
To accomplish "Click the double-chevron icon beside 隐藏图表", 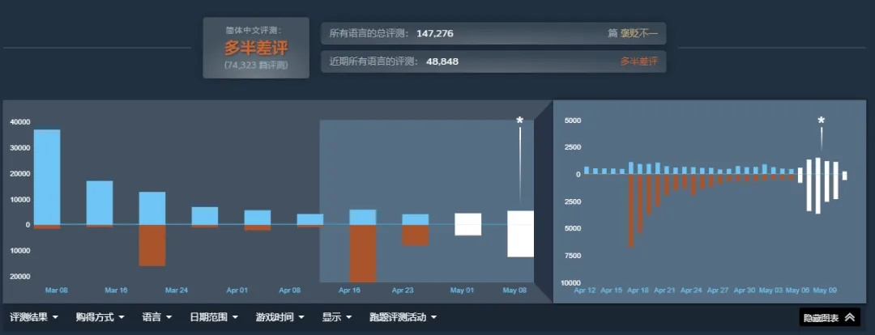I will tap(849, 317).
